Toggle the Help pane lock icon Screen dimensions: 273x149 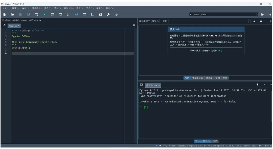[x=261, y=21]
